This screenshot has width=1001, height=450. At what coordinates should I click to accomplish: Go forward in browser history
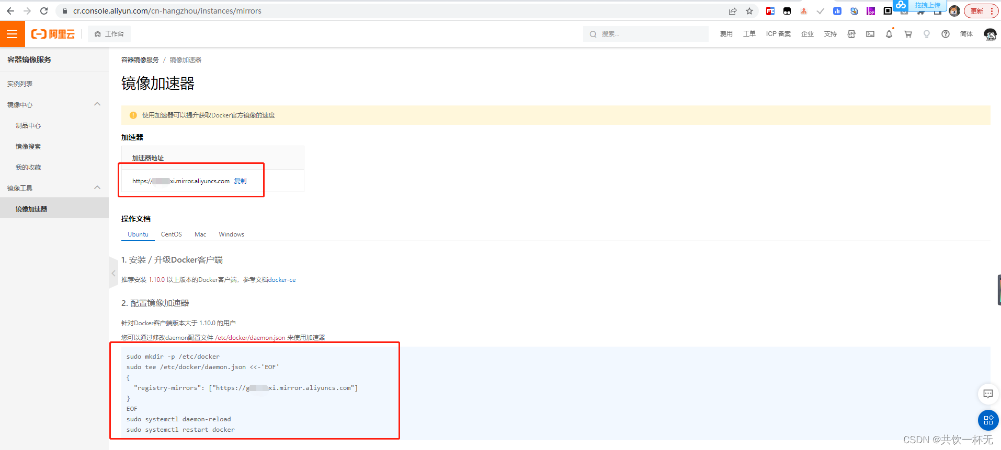27,11
